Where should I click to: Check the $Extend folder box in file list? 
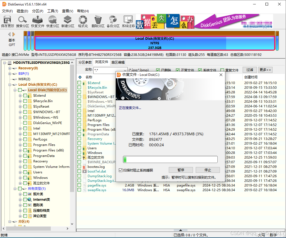tap(79, 83)
